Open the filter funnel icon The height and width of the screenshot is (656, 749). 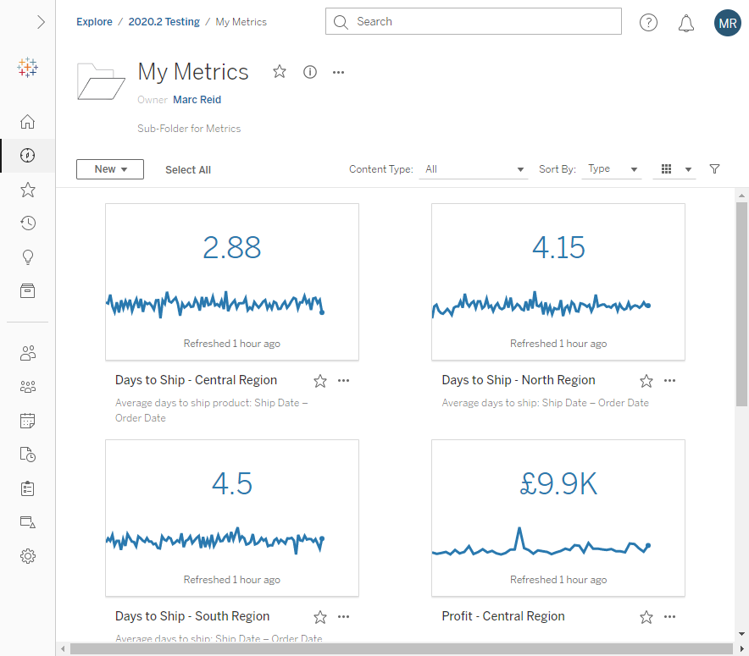coord(714,169)
